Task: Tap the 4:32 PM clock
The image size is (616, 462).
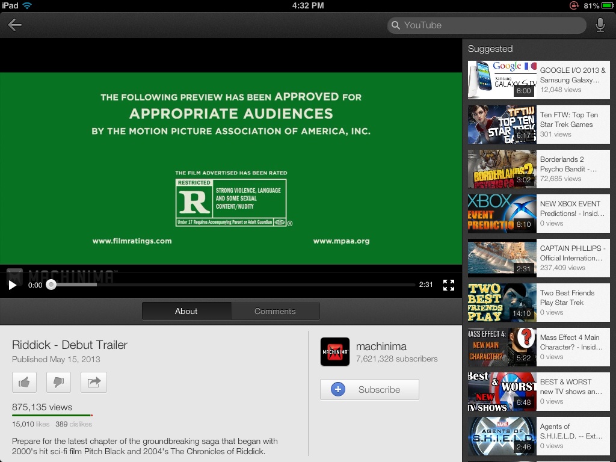Action: tap(308, 5)
